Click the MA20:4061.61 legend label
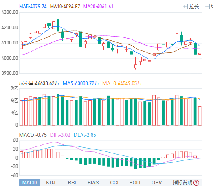This screenshot has width=213, height=188. pyautogui.click(x=98, y=7)
